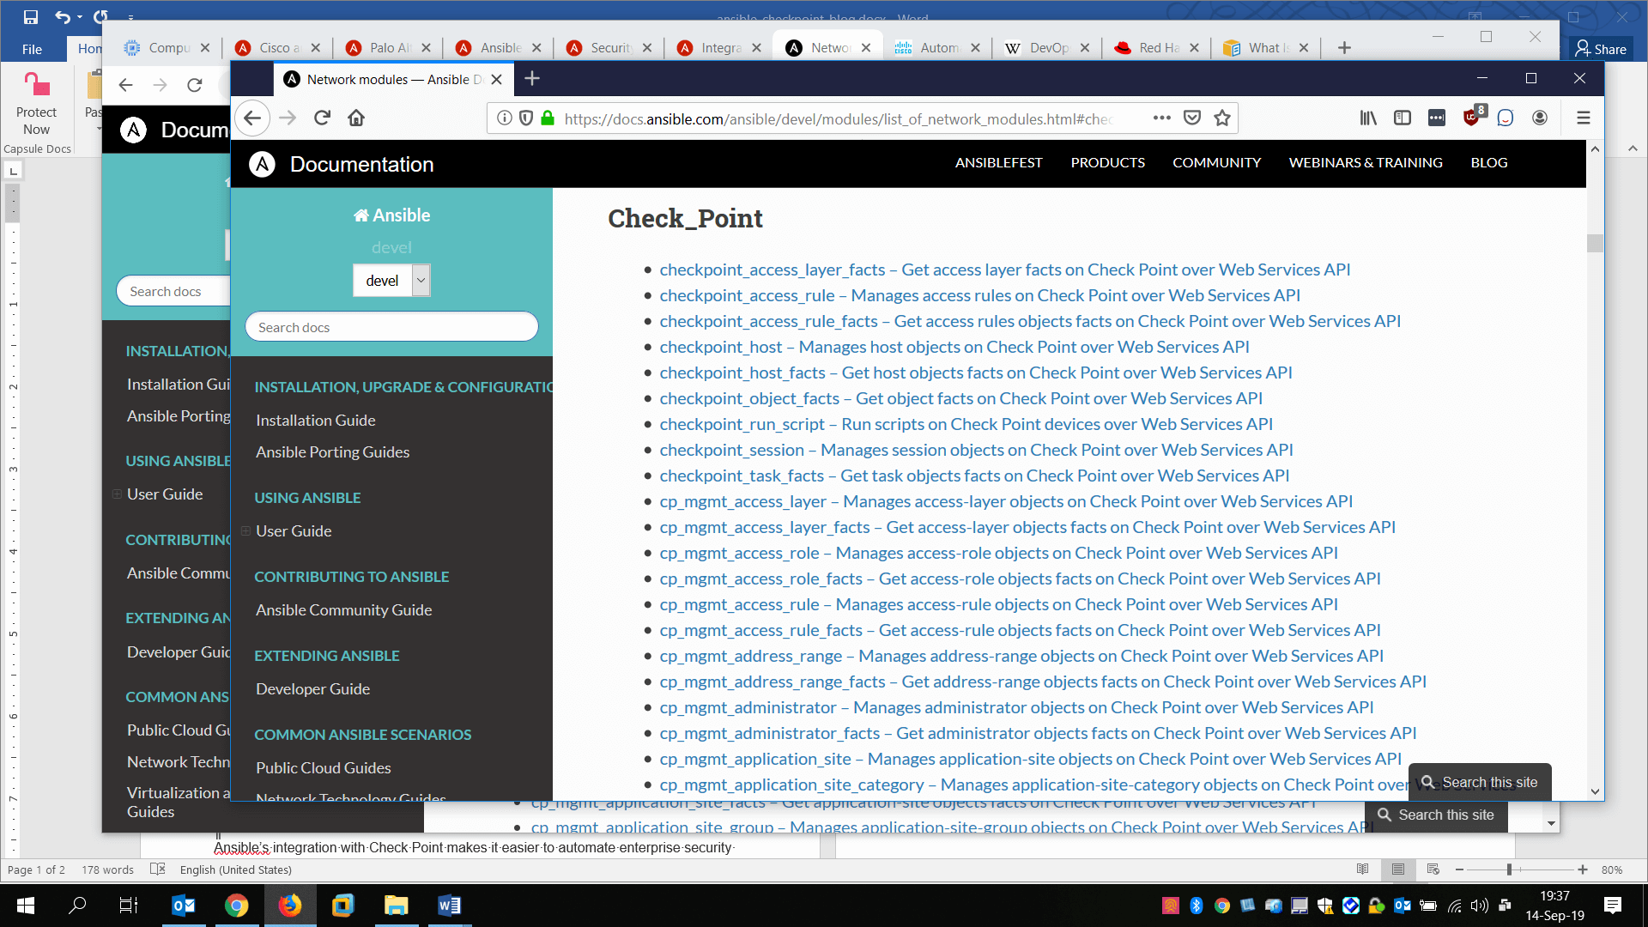Open Windows Start menu
The width and height of the screenshot is (1648, 927).
pyautogui.click(x=25, y=906)
